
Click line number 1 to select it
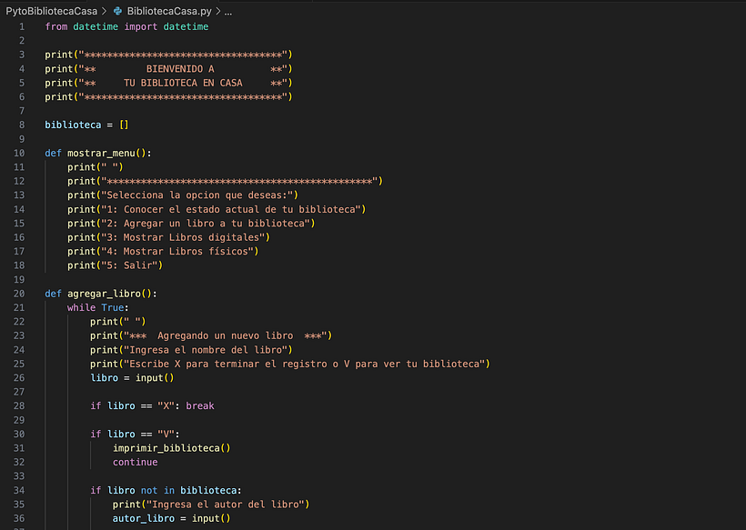(x=23, y=26)
